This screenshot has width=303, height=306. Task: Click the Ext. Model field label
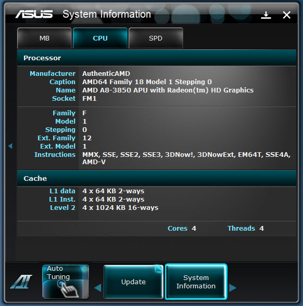(x=58, y=146)
